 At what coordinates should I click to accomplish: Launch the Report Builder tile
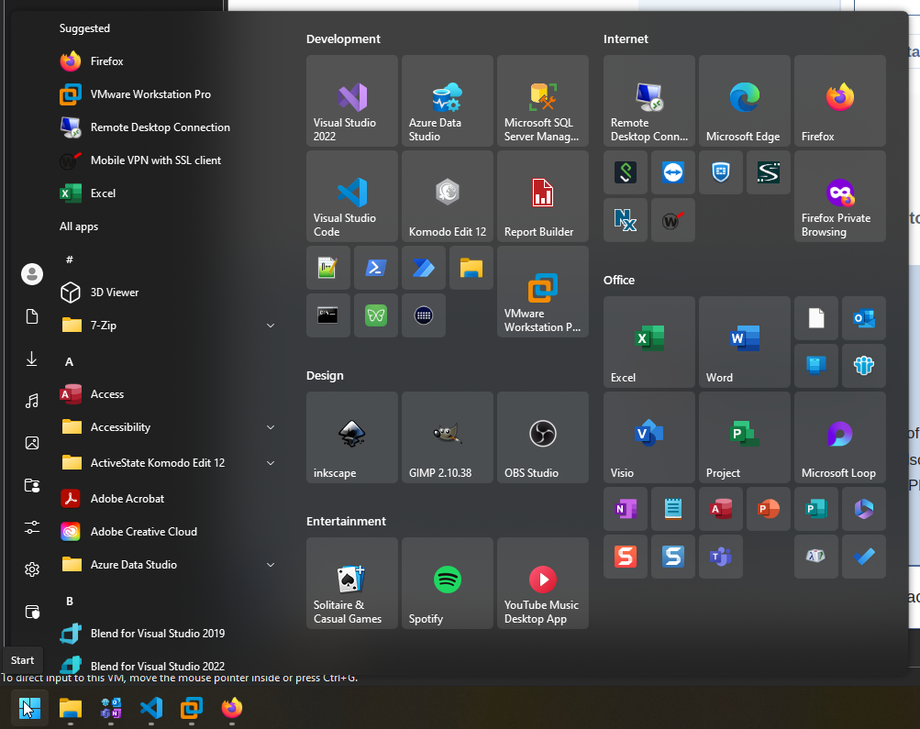click(x=543, y=196)
